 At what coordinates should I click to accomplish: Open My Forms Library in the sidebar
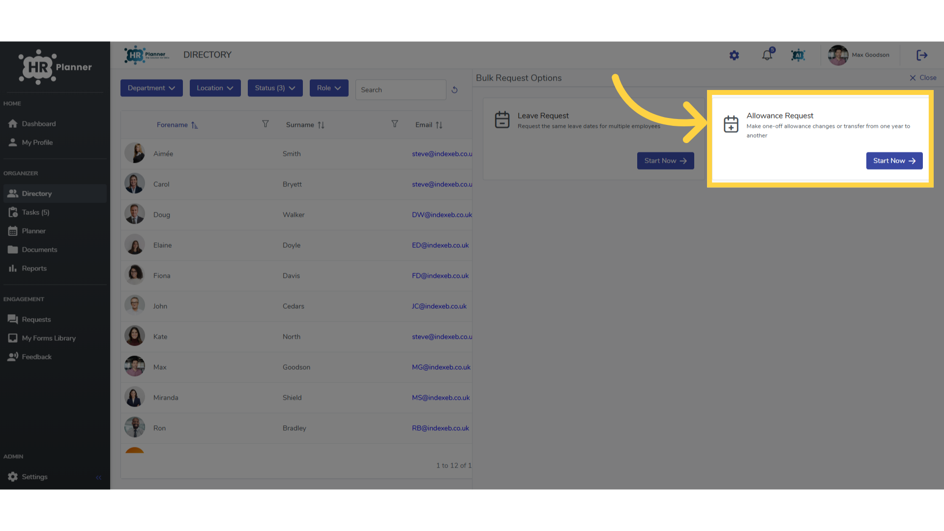[55, 338]
